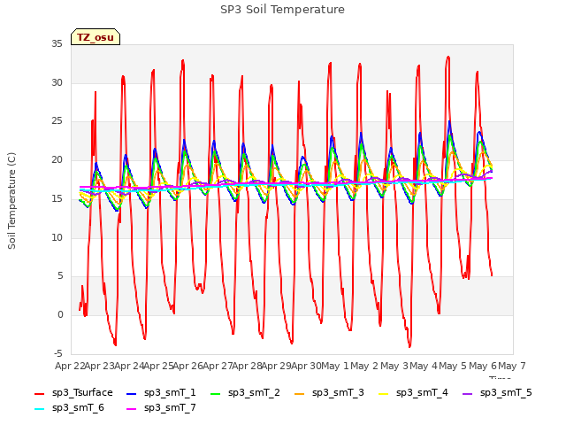Click the -5 y-axis tick label
This screenshot has width=566, height=425.
click(58, 353)
